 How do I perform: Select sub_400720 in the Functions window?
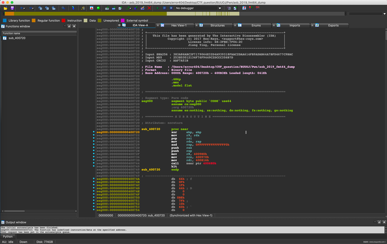(17, 38)
